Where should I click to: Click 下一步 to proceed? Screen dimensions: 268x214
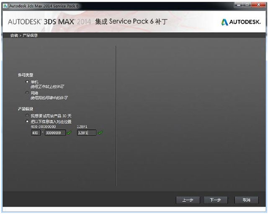click(215, 200)
